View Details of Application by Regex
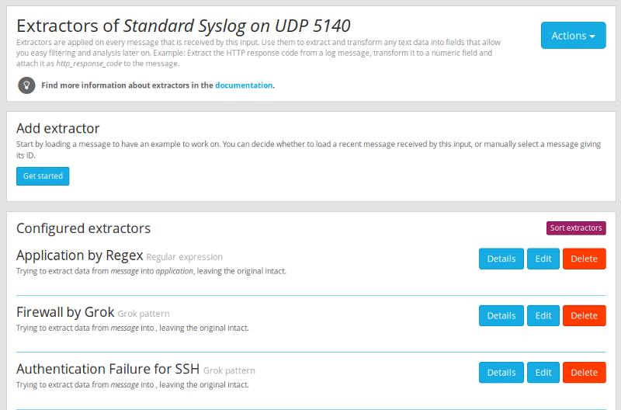 pyautogui.click(x=501, y=259)
